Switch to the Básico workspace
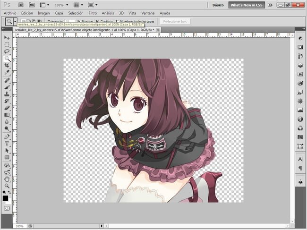Viewport: 307px width, 230px height. point(218,5)
